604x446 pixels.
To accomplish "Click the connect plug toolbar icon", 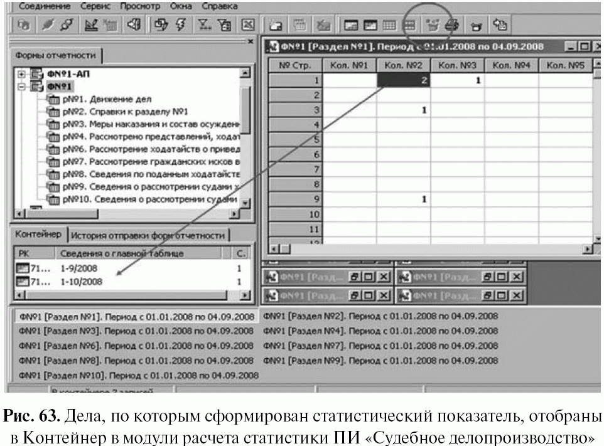I will (48, 25).
